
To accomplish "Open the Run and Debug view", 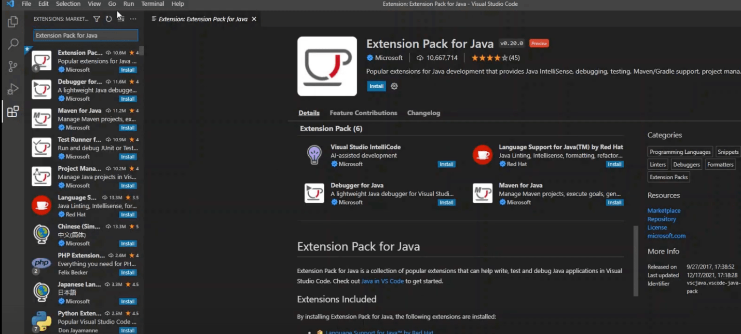I will click(13, 89).
